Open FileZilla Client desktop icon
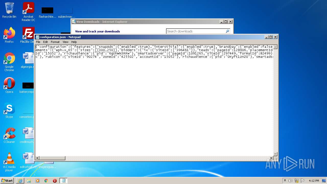The height and width of the screenshot is (184, 327). click(x=28, y=35)
